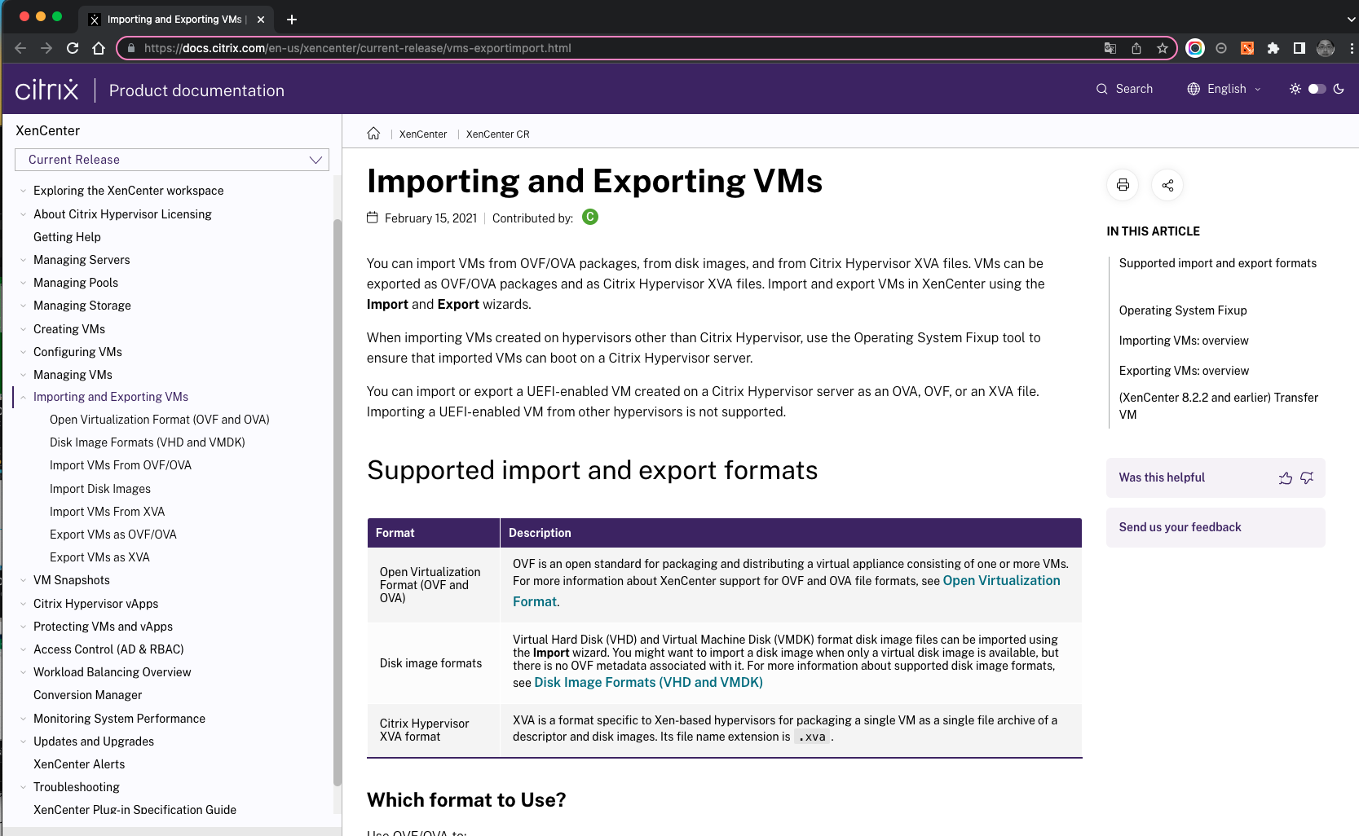Open Disk Image Formats (VHD and VMDK) sidebar entry
Screen dimensions: 1359x836
pyautogui.click(x=148, y=442)
